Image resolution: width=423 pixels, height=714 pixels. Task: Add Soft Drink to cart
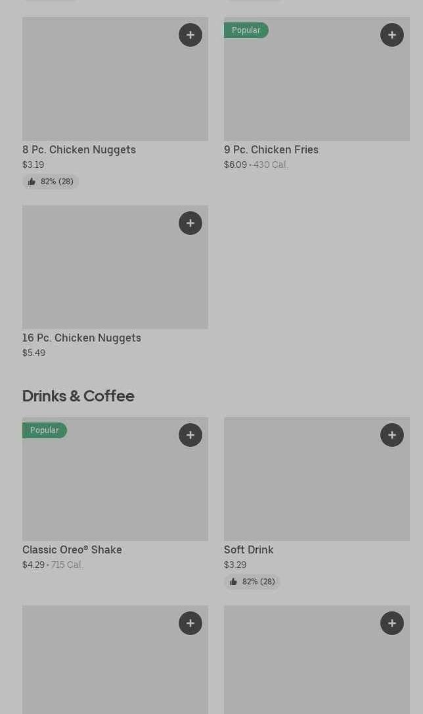pos(392,435)
